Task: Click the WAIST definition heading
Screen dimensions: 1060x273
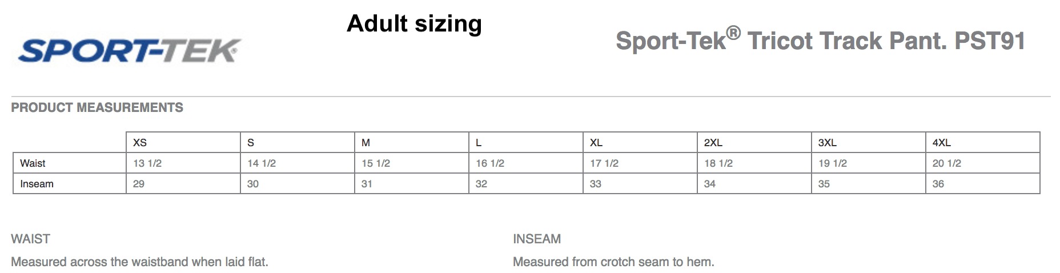Action: click(31, 239)
